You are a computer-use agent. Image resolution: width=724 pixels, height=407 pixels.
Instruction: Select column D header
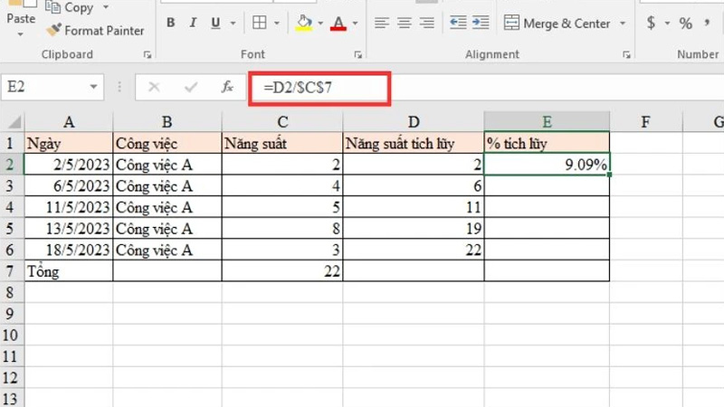(x=414, y=122)
